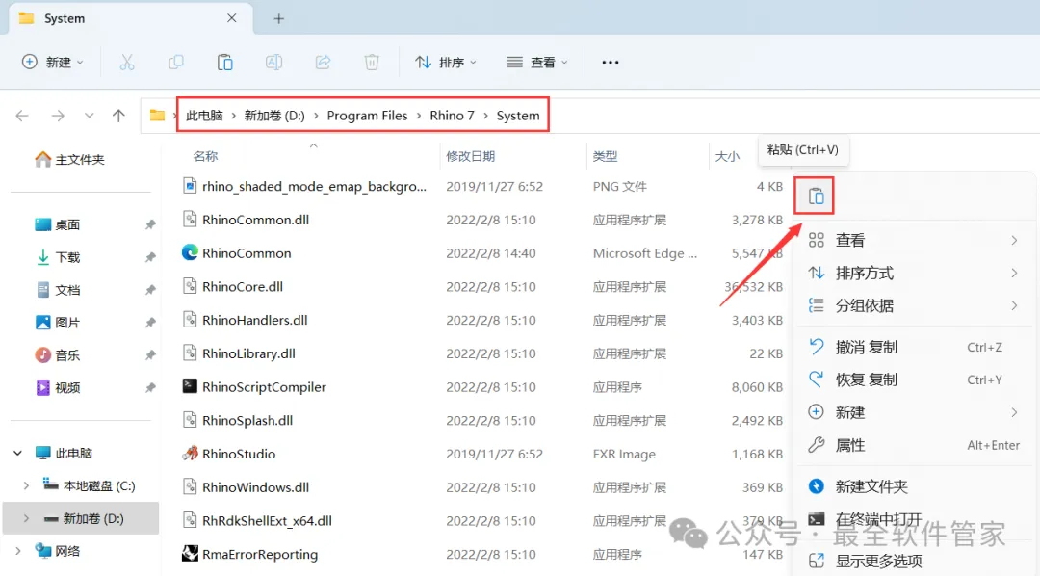
Task: Open the 新建 dropdown in toolbar
Action: tap(52, 63)
